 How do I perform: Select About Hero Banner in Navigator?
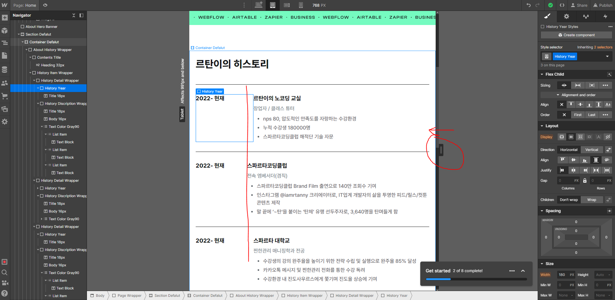pos(41,27)
